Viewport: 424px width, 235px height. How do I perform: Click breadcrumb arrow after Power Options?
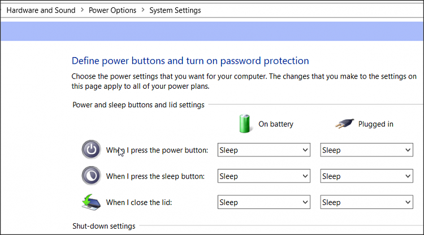point(142,10)
